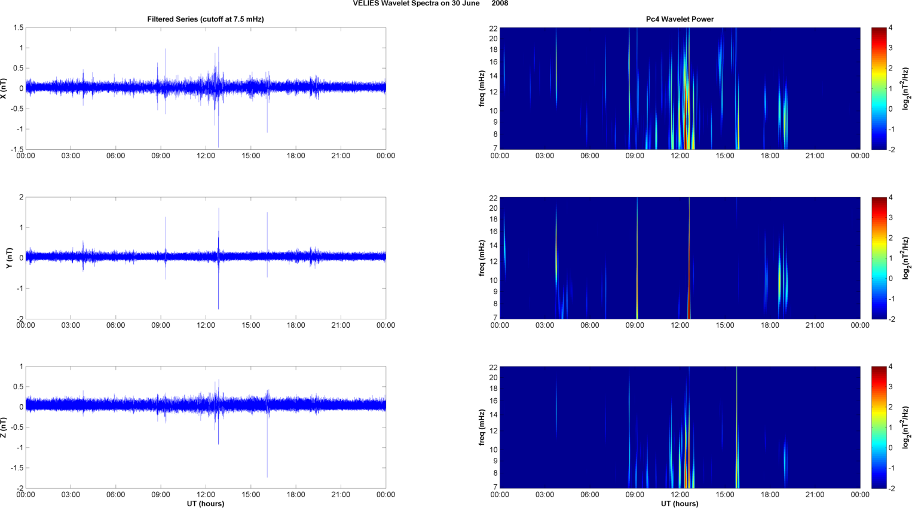Select the Filtered Series plot title
912x508 pixels.
(205, 19)
